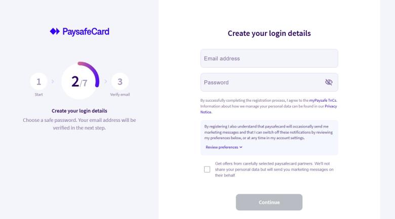The image size is (395, 219).
Task: Click the right-side "Create your login details" heading
Action: coord(269,33)
